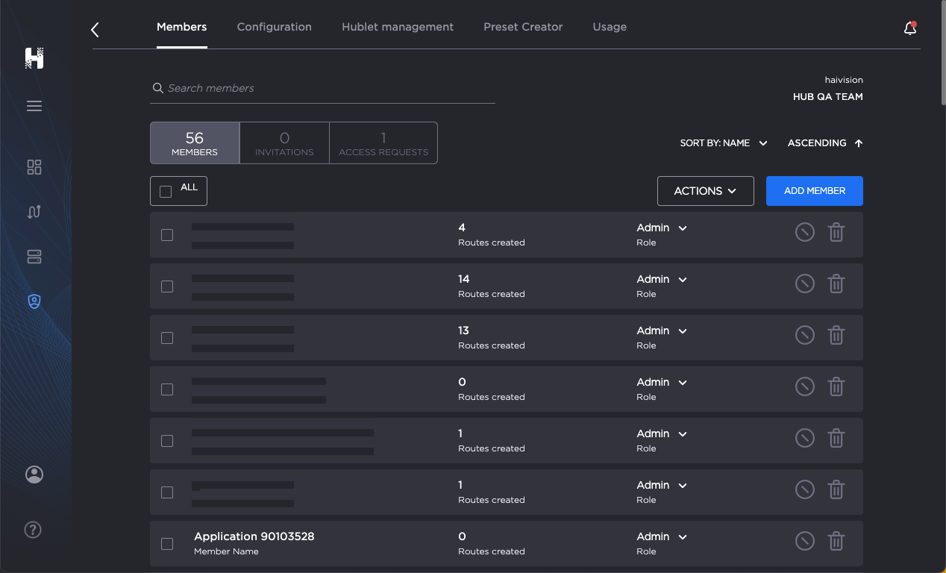
Task: Change Admin role for Application 90103528
Action: coord(661,536)
